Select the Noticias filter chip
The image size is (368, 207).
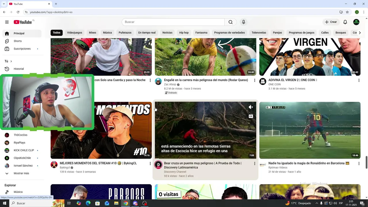(x=167, y=33)
